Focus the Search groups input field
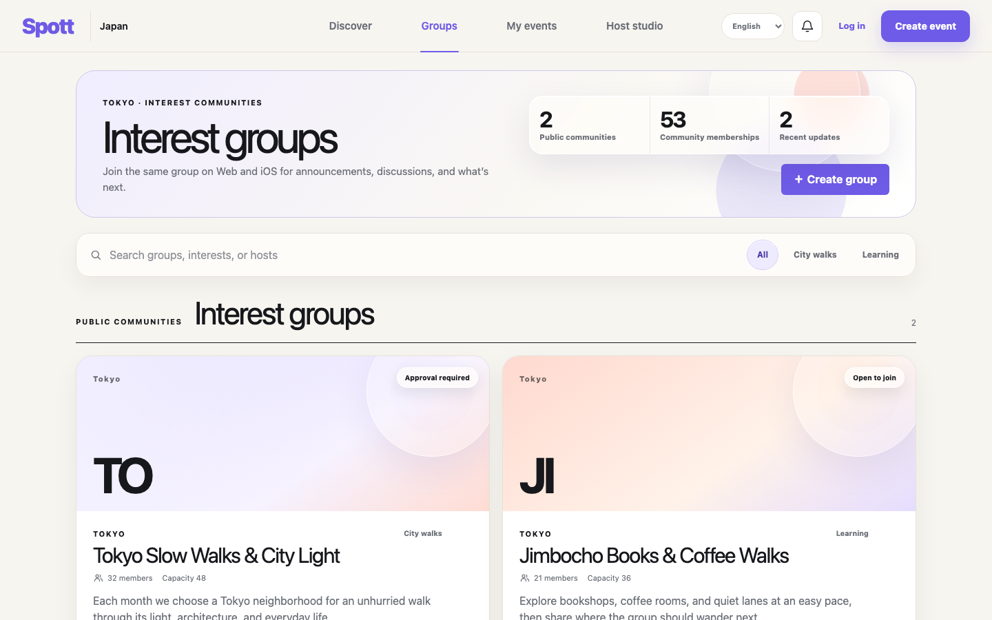This screenshot has width=992, height=620. [x=420, y=255]
